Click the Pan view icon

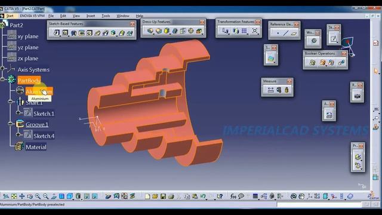22,196
